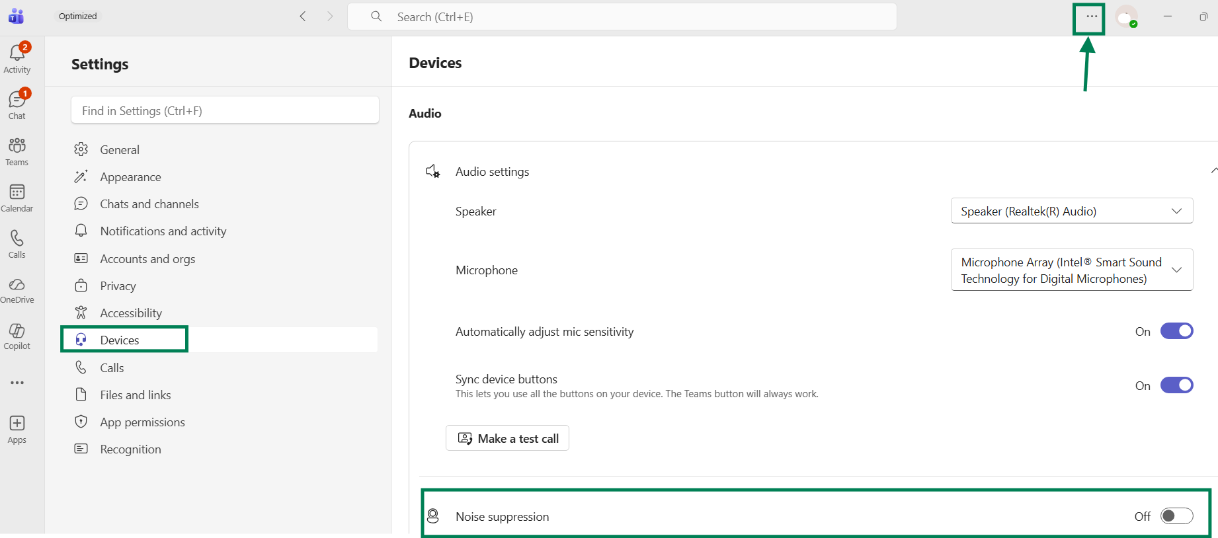
Task: Click Make a test call button
Action: coord(507,438)
